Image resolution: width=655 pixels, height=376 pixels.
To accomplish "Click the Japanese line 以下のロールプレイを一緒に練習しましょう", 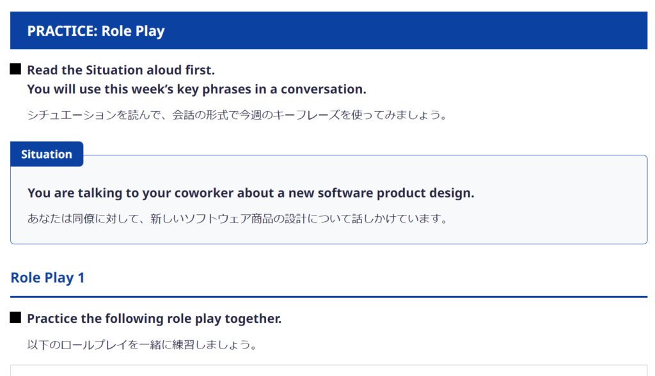I will point(142,345).
